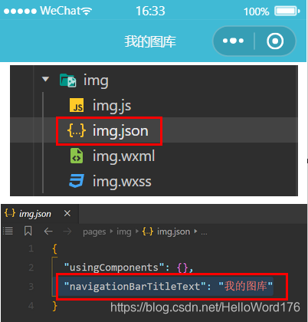Click the navigation bar title 我的图库

pos(150,41)
